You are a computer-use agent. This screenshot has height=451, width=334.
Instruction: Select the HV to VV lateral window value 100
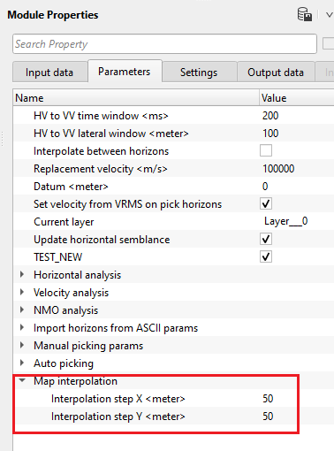point(270,134)
